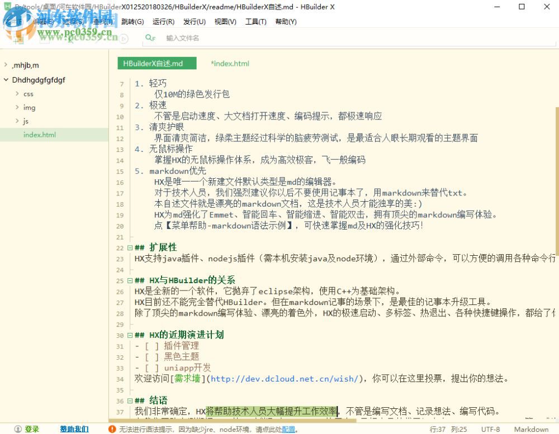The height and width of the screenshot is (434, 559).
Task: Switch to the HBuilderX自述.md tab
Action: click(x=157, y=64)
